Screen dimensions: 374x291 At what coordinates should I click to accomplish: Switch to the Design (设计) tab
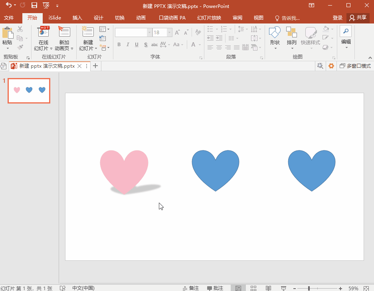(x=98, y=18)
